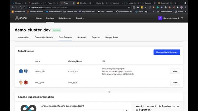The height and width of the screenshot is (111, 198).
Task: Click the browser forward arrow
Action: click(16, 7)
